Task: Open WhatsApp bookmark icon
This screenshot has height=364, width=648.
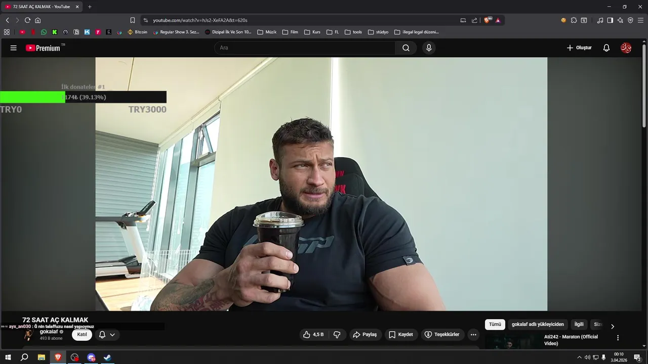Action: click(44, 32)
